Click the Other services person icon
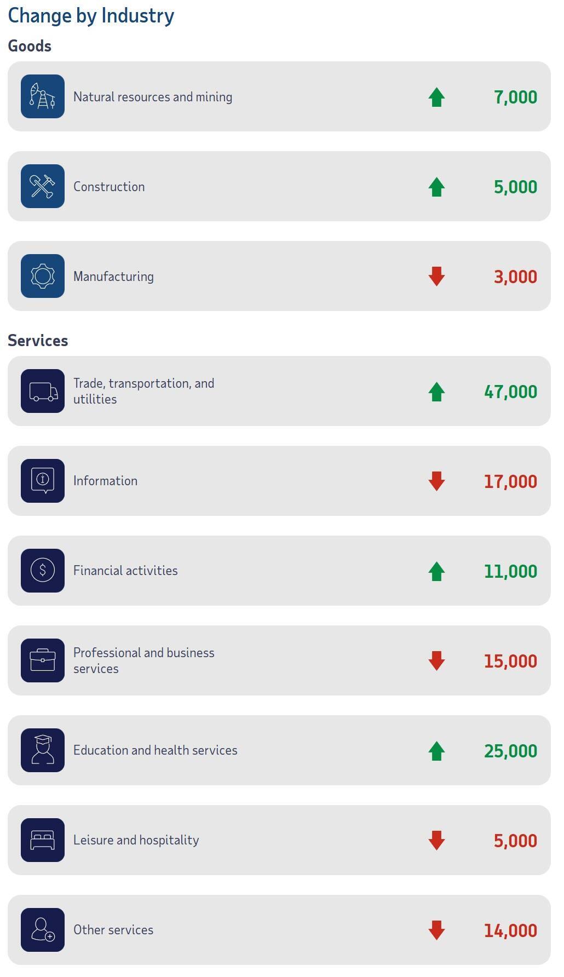 [x=43, y=930]
